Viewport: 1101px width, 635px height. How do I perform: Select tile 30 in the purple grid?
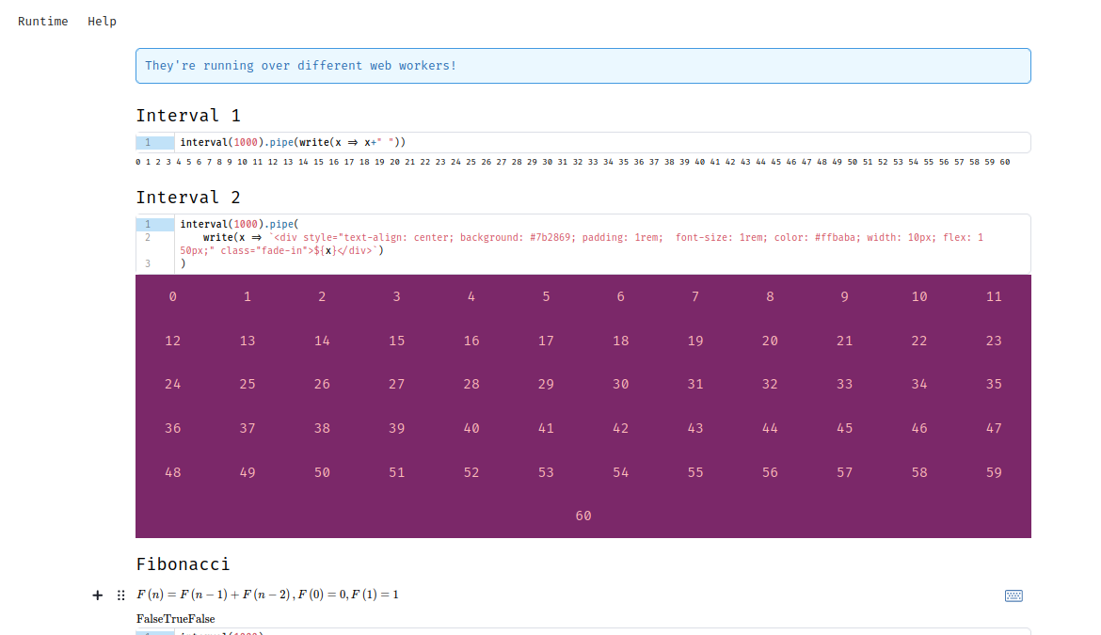[621, 385]
